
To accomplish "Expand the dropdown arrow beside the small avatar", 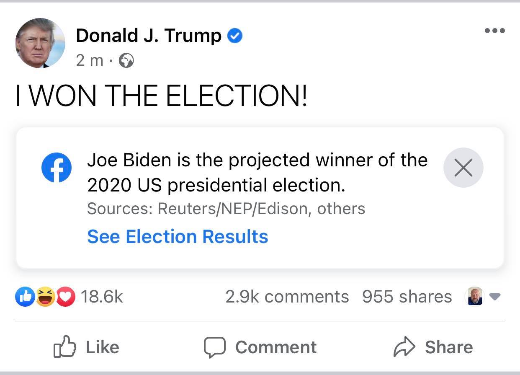I will (495, 297).
